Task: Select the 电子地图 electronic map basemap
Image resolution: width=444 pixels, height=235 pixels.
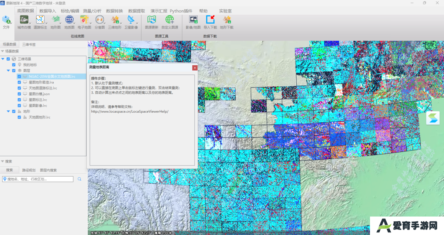Action: (x=84, y=20)
